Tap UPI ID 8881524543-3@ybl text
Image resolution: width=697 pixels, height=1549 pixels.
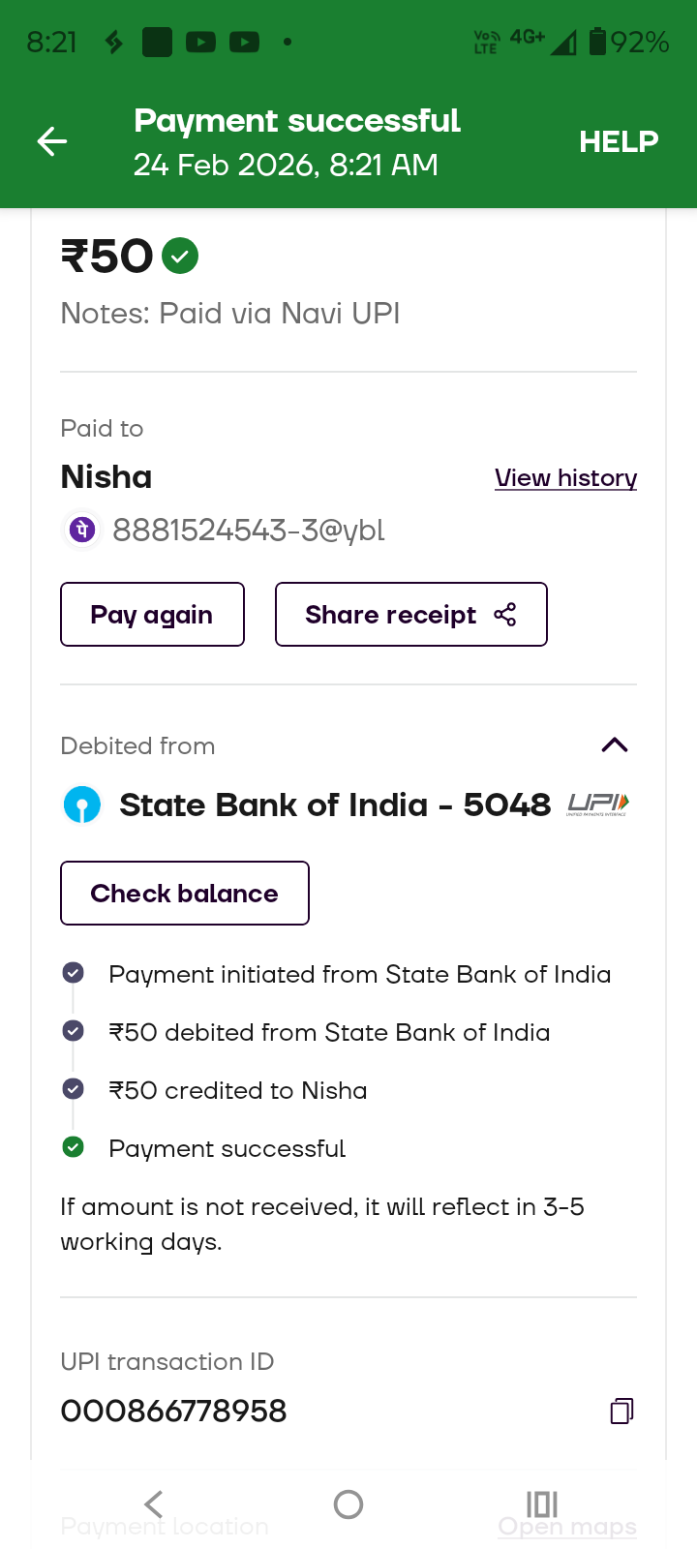(x=249, y=531)
